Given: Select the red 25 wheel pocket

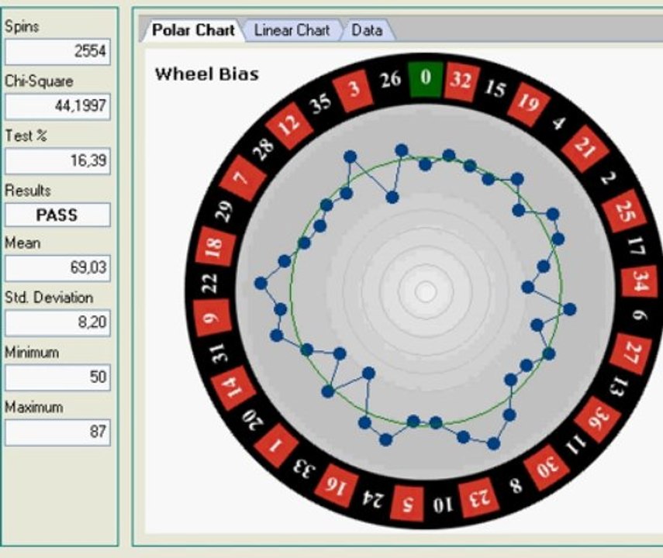Looking at the screenshot, I should click(x=624, y=211).
